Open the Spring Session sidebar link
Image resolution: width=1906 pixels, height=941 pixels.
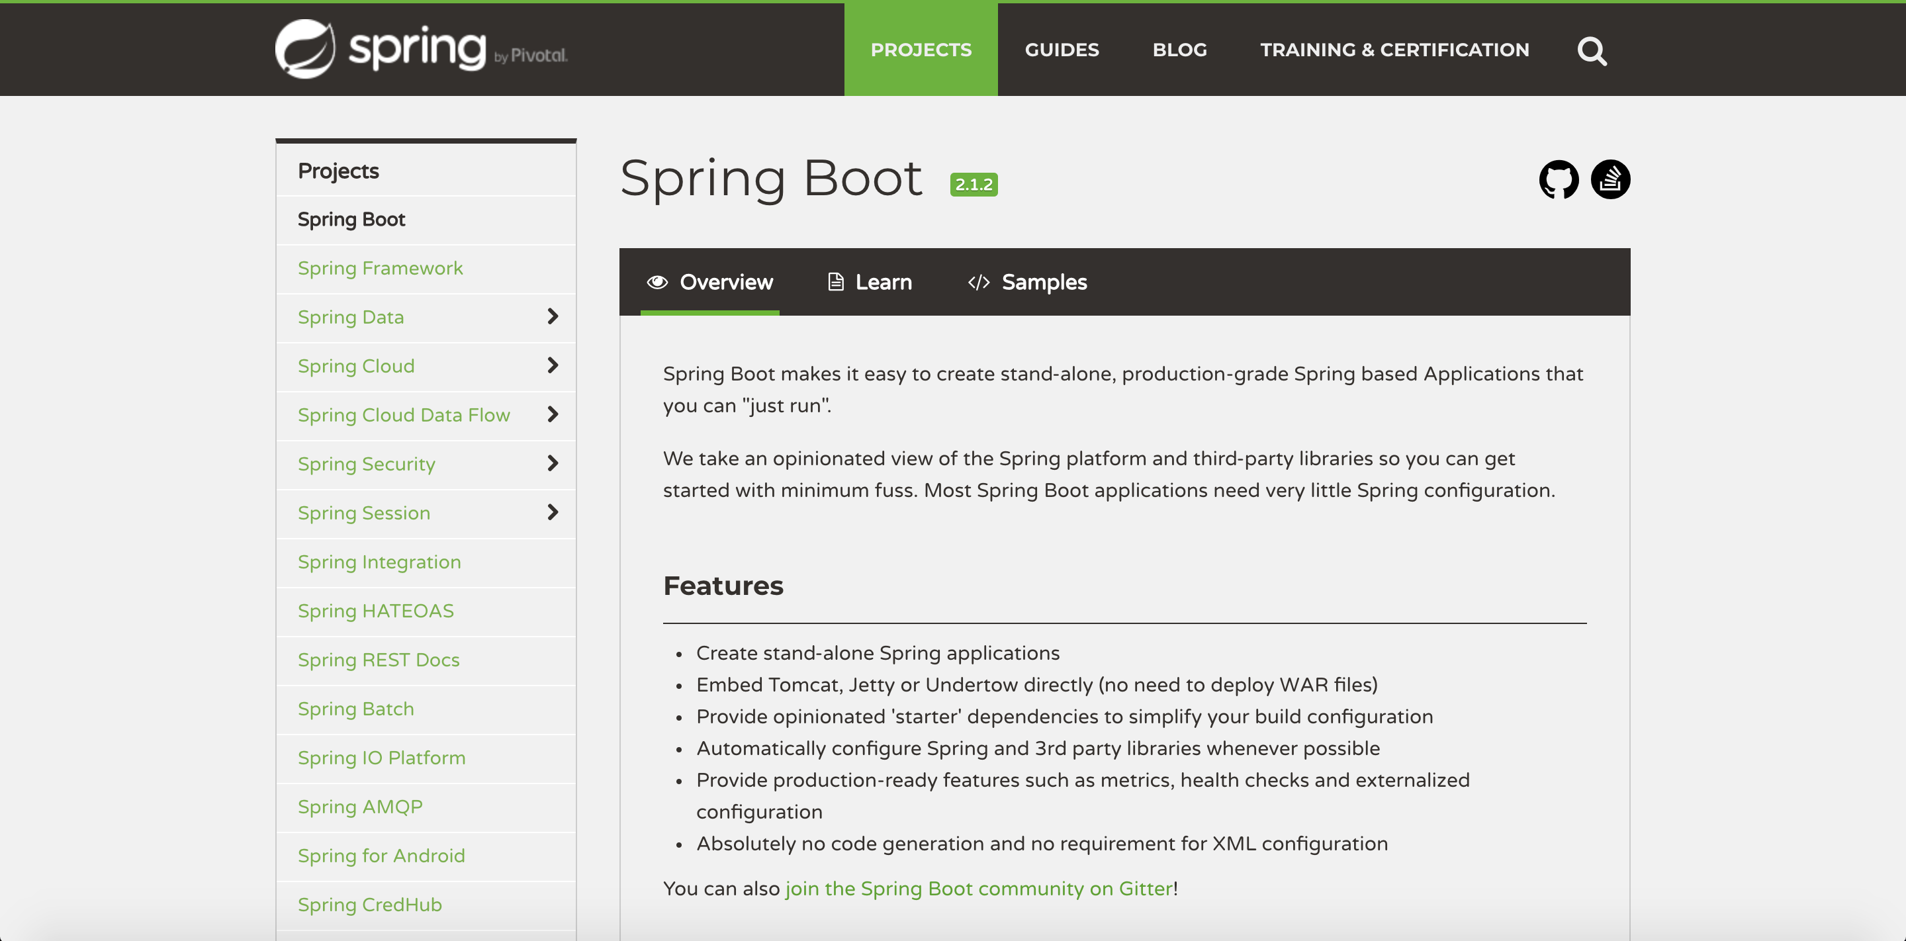point(364,513)
